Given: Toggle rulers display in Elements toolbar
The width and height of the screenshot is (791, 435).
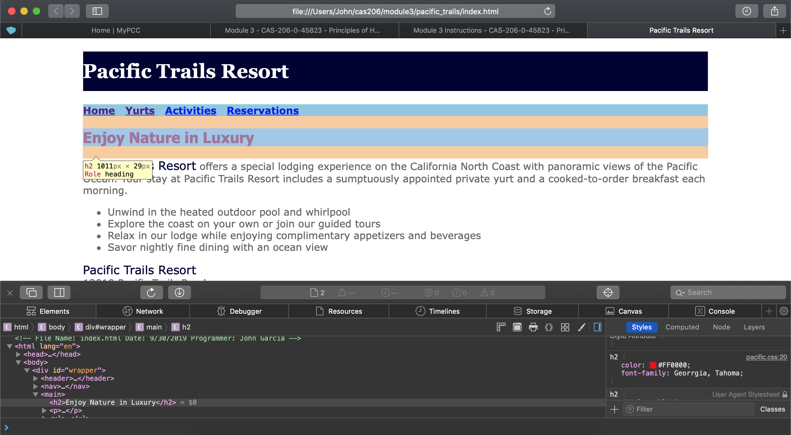Looking at the screenshot, I should pyautogui.click(x=501, y=327).
